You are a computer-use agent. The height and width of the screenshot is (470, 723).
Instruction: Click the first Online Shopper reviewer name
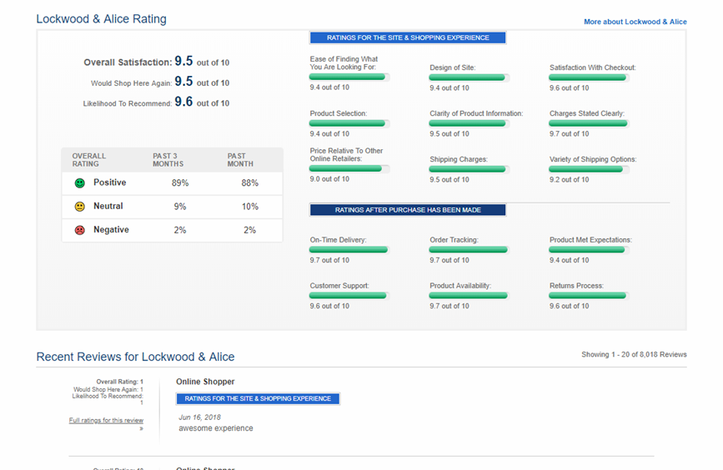point(205,382)
